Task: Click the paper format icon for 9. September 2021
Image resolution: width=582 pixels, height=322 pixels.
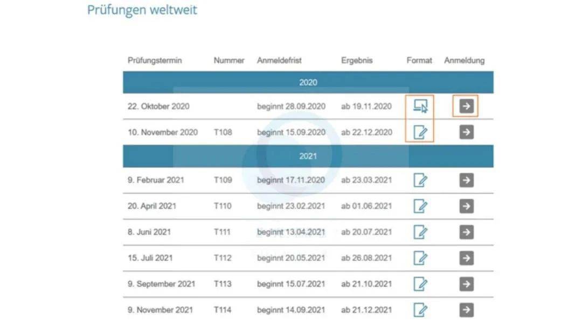Action: point(420,284)
